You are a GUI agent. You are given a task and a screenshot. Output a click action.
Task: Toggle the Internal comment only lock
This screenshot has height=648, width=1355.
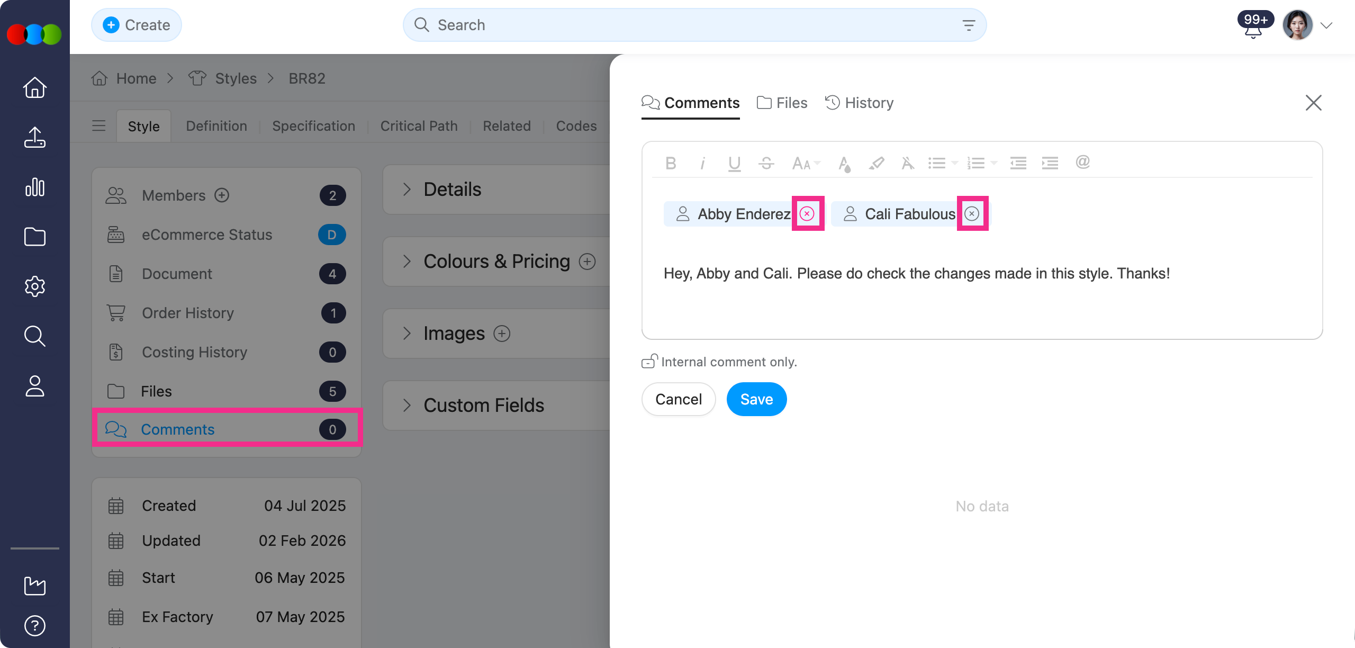click(x=649, y=362)
